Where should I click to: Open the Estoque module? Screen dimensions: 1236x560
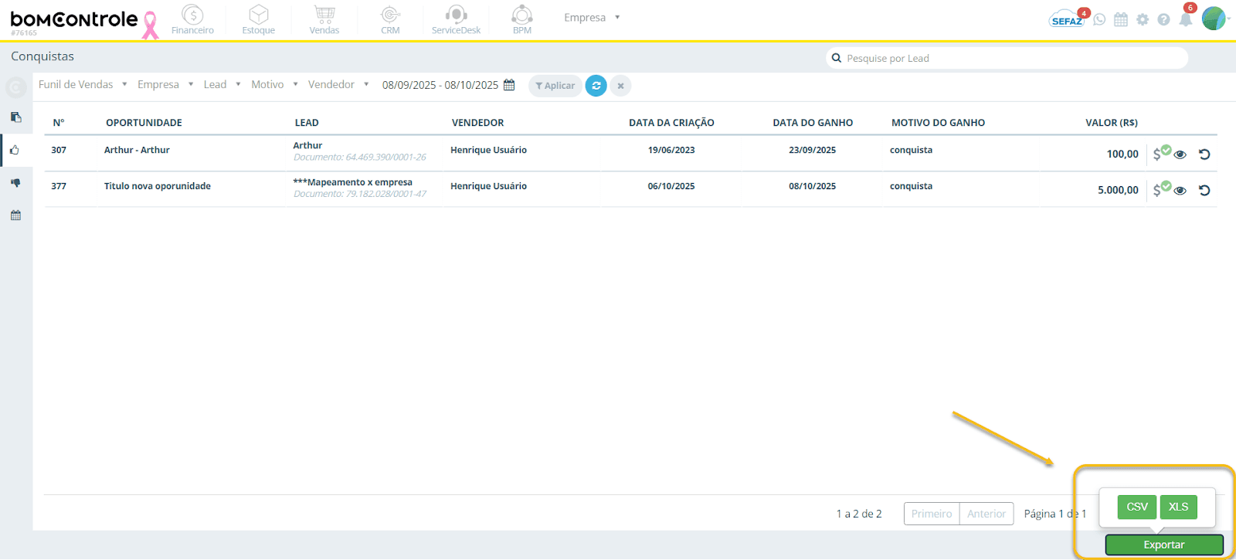point(259,19)
